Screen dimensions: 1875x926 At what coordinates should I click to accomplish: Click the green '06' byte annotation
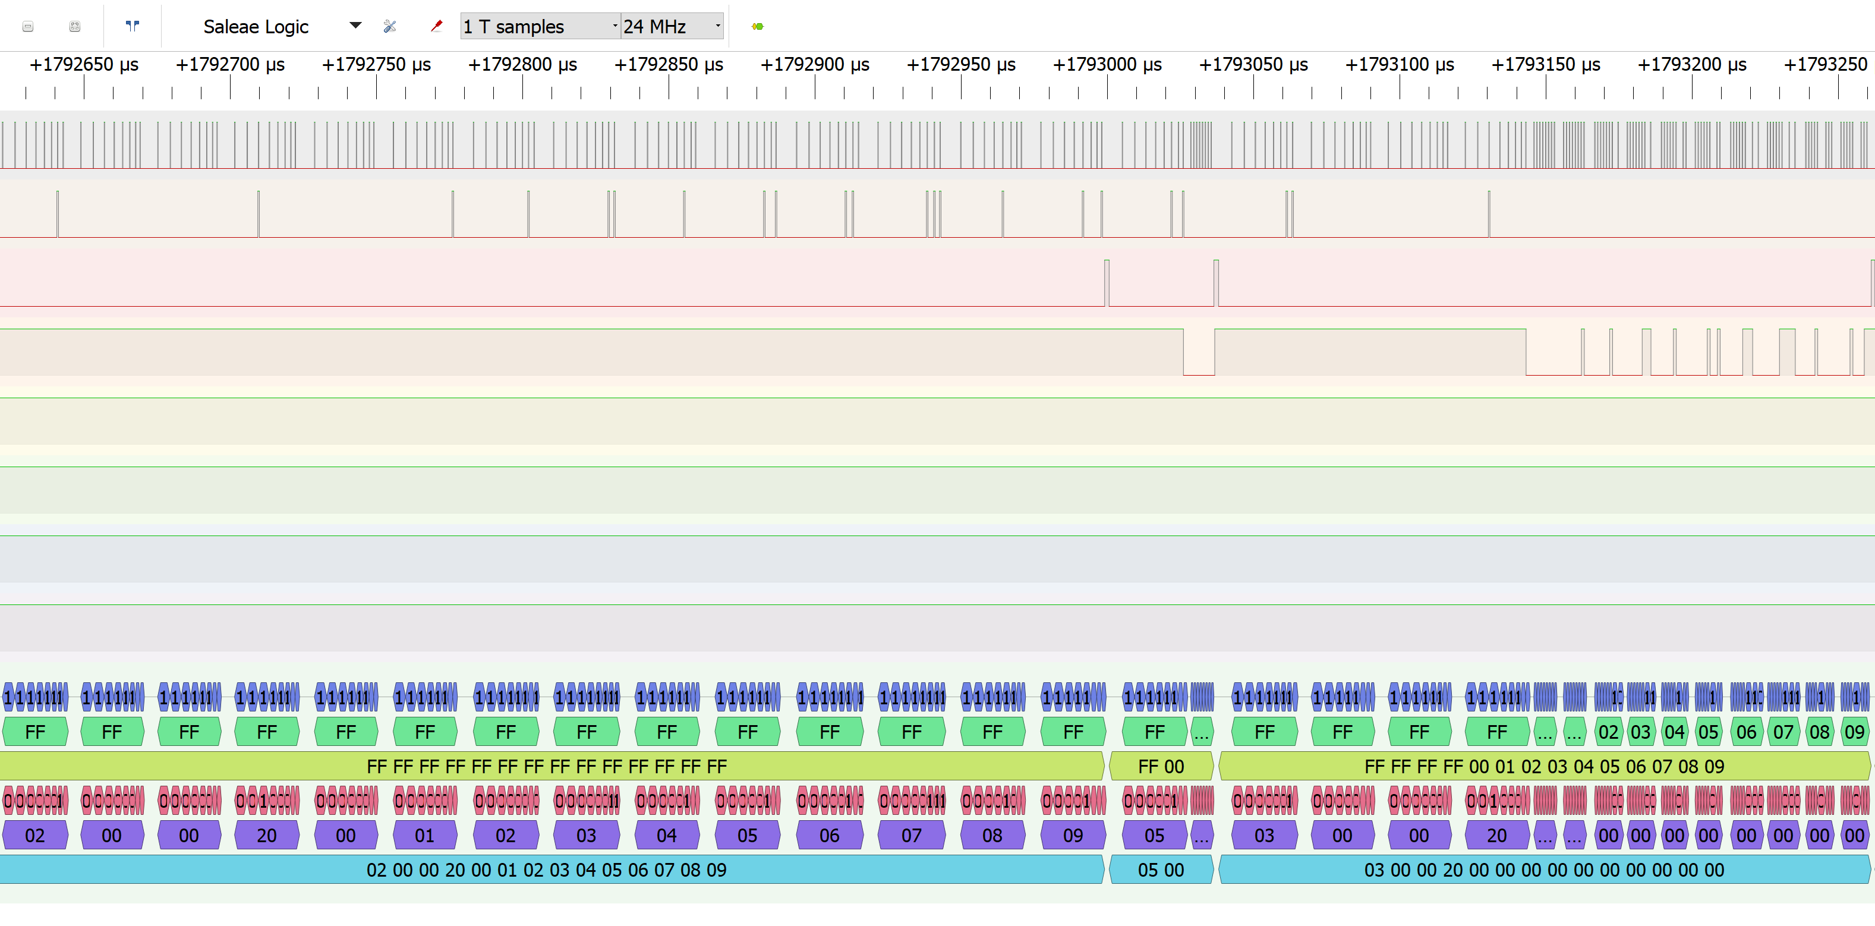(x=1747, y=732)
